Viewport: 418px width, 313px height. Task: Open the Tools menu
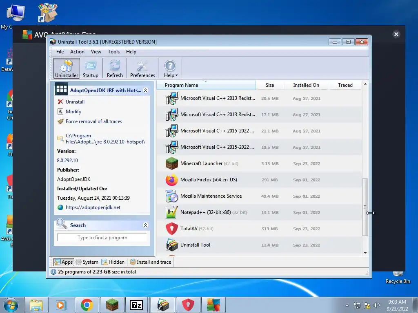(113, 52)
